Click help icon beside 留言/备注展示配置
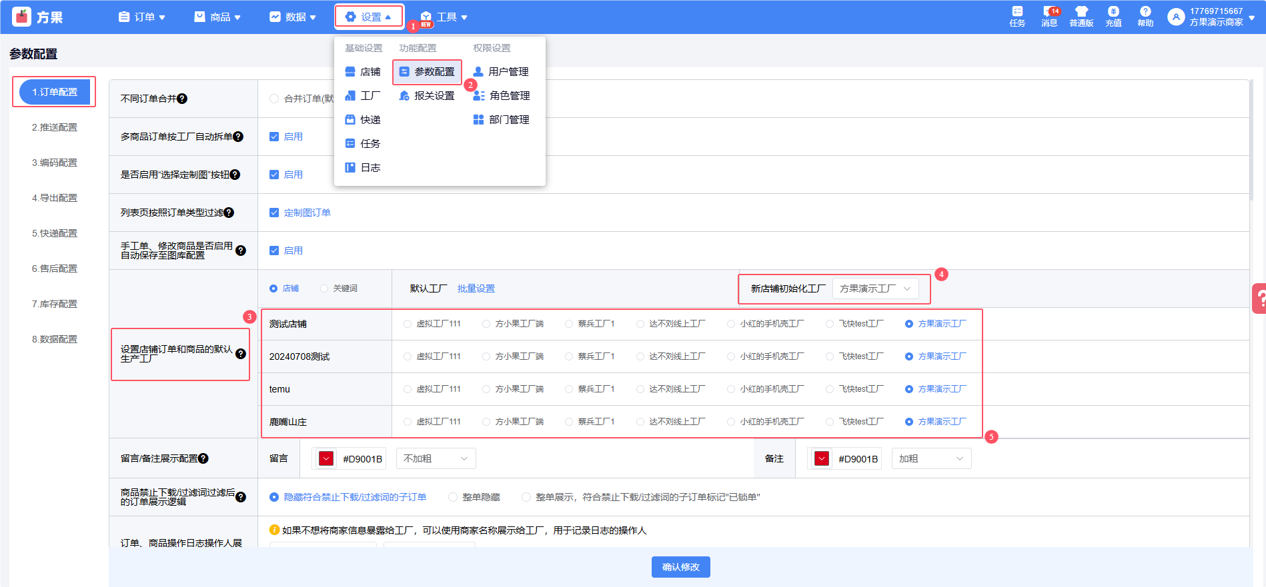The width and height of the screenshot is (1266, 587). (x=203, y=458)
